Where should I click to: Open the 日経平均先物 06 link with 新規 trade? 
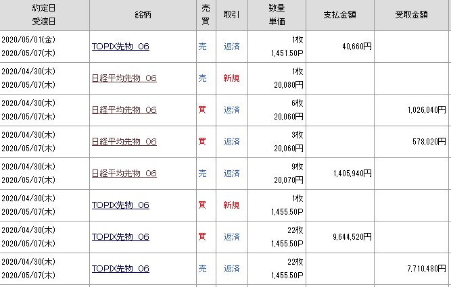click(x=124, y=78)
